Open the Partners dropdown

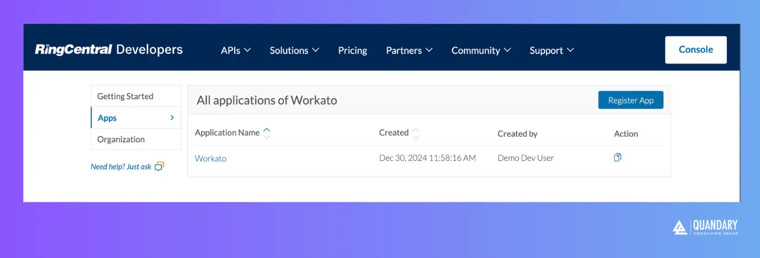click(x=409, y=50)
